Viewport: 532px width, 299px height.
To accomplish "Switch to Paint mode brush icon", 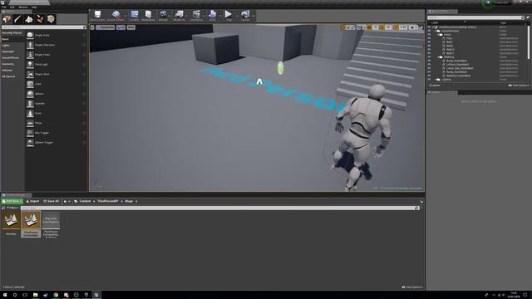I will [17, 19].
